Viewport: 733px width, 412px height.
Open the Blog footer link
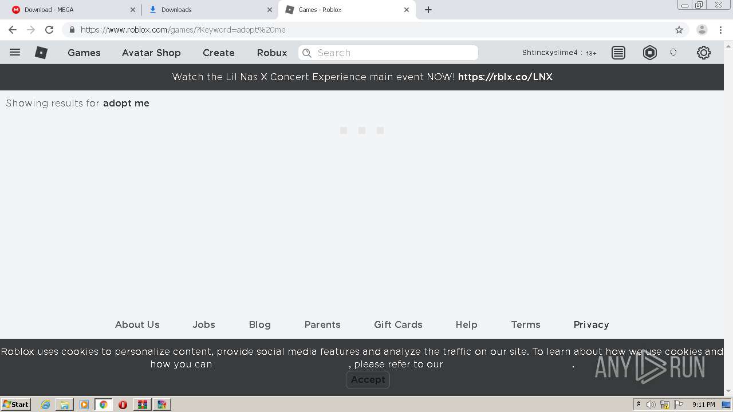click(x=260, y=324)
